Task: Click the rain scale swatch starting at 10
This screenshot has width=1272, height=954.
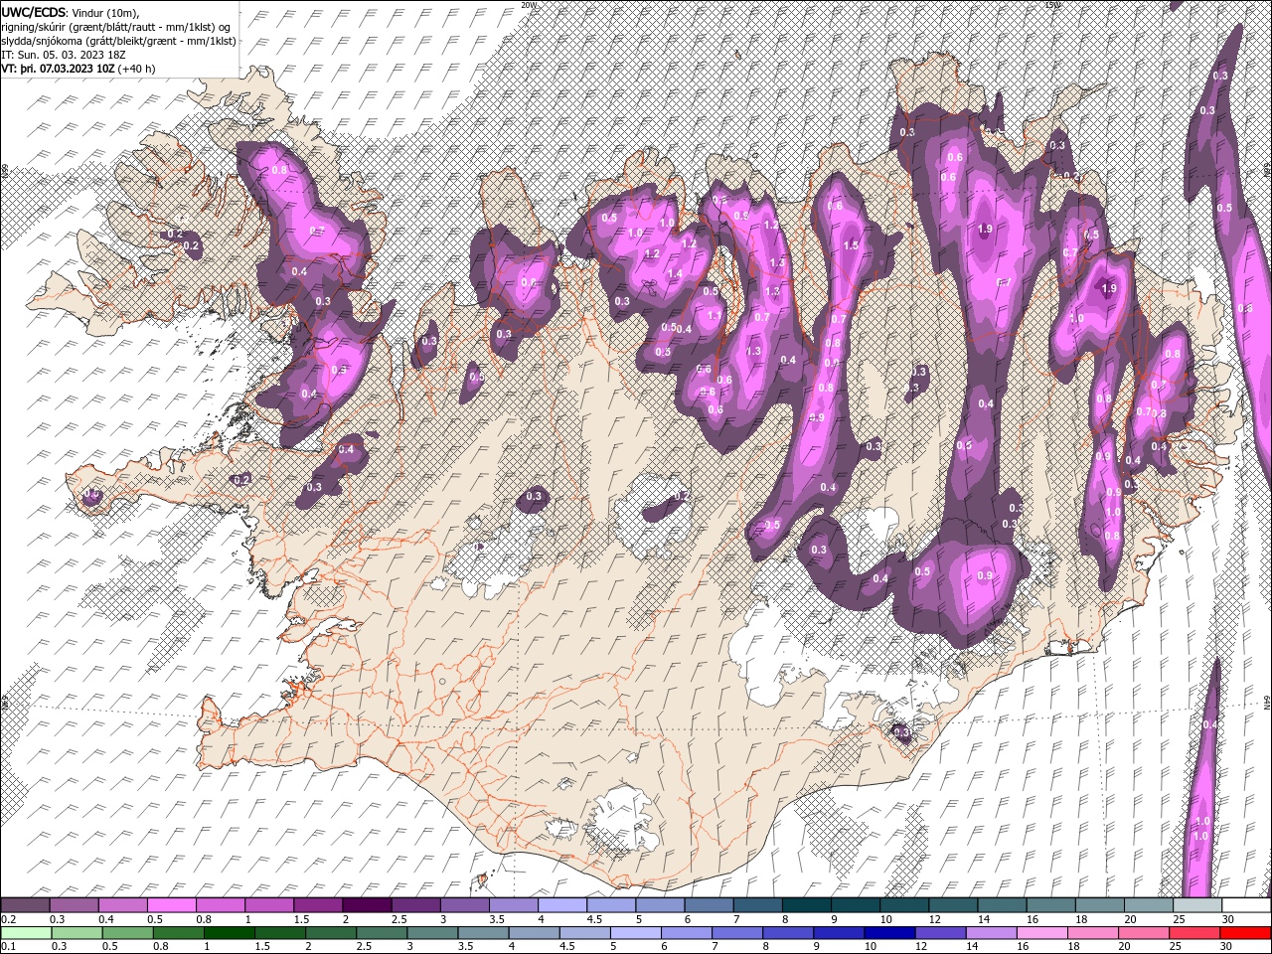Action: coord(890,933)
